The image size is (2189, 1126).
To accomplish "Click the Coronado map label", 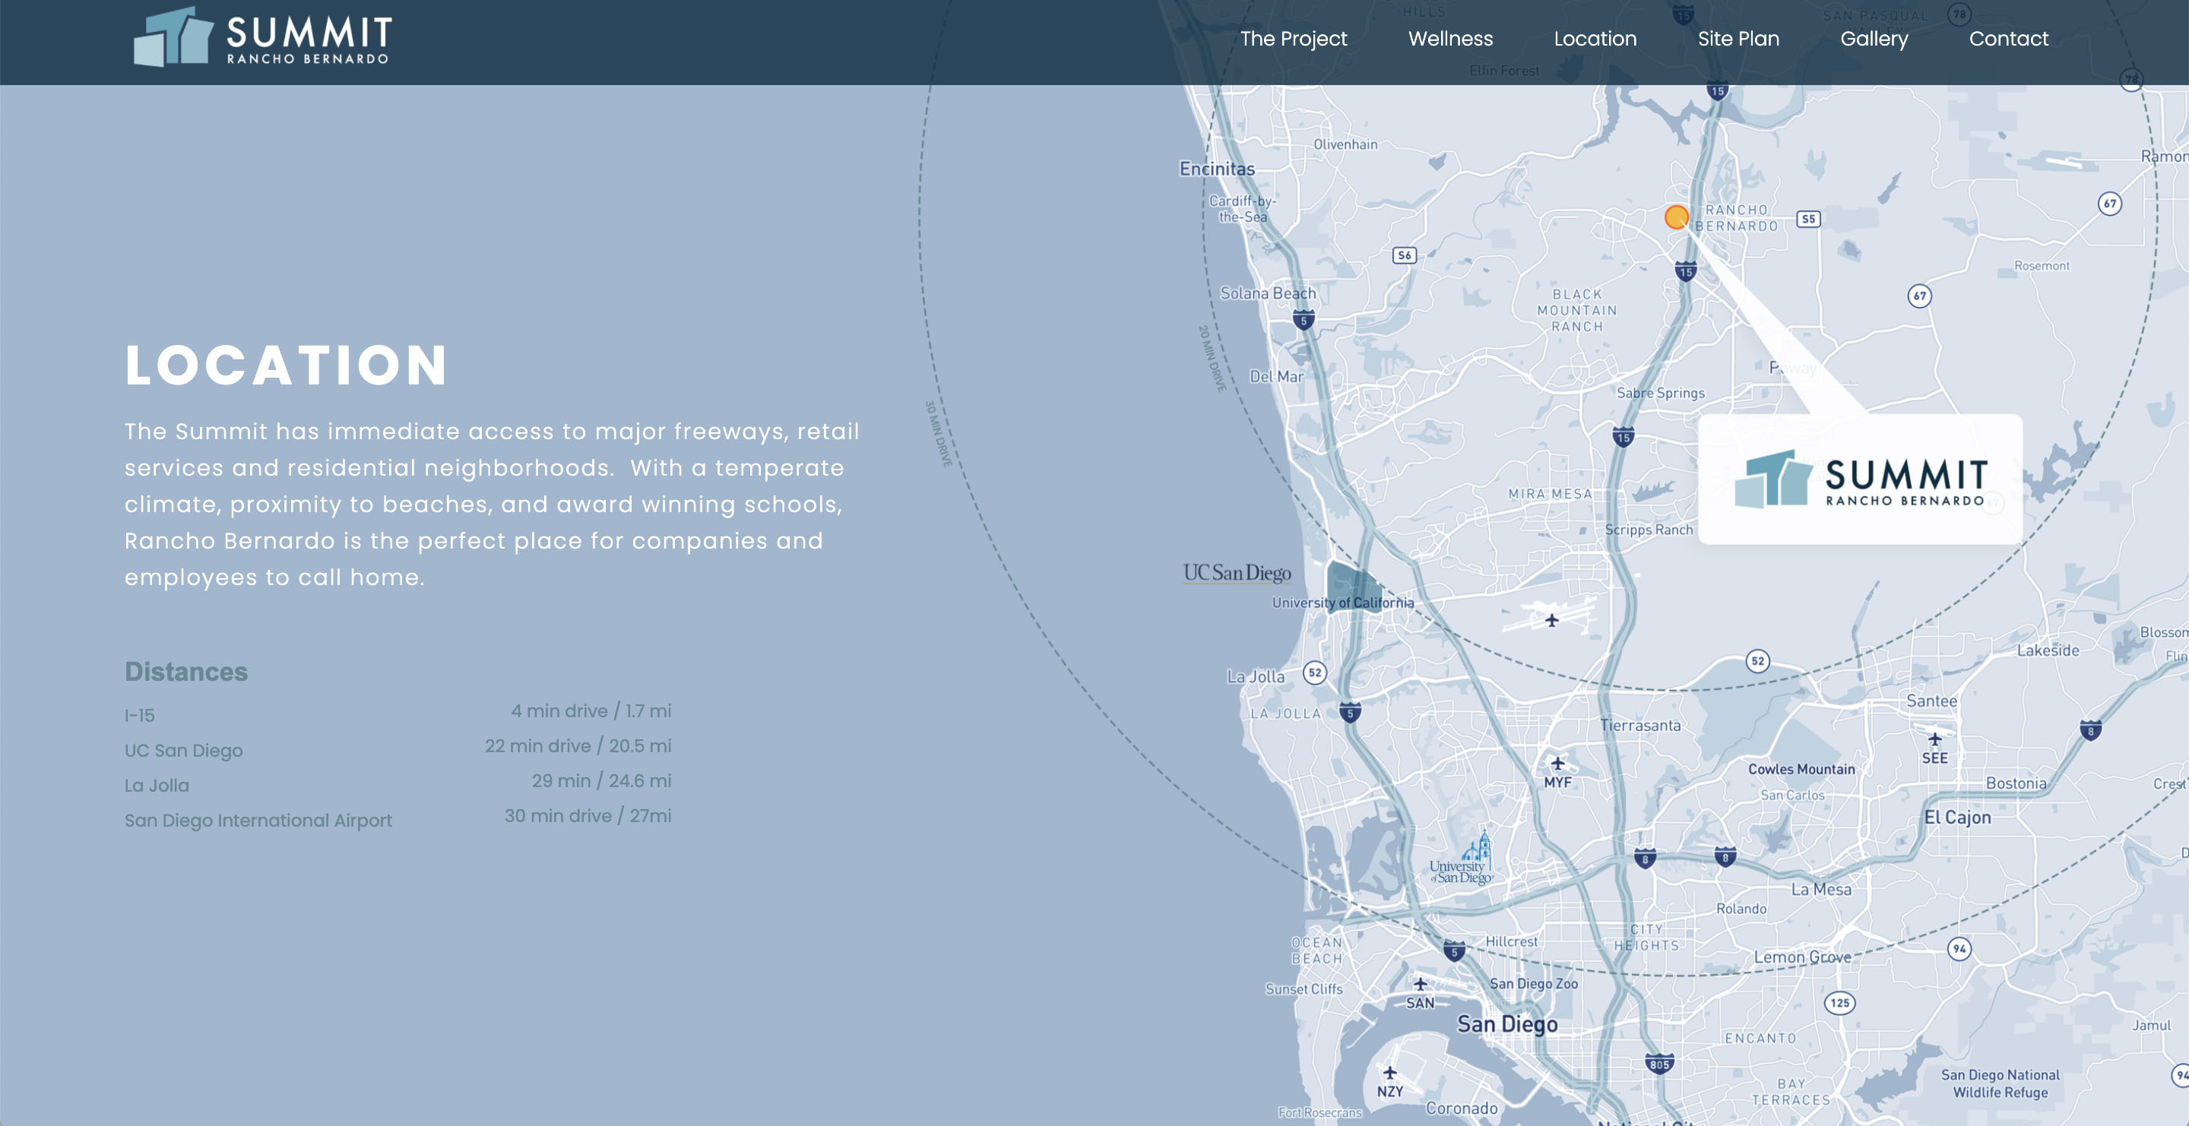I will pos(1462,1109).
